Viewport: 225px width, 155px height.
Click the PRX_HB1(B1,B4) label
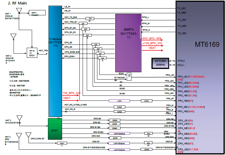pyautogui.click(x=187, y=95)
